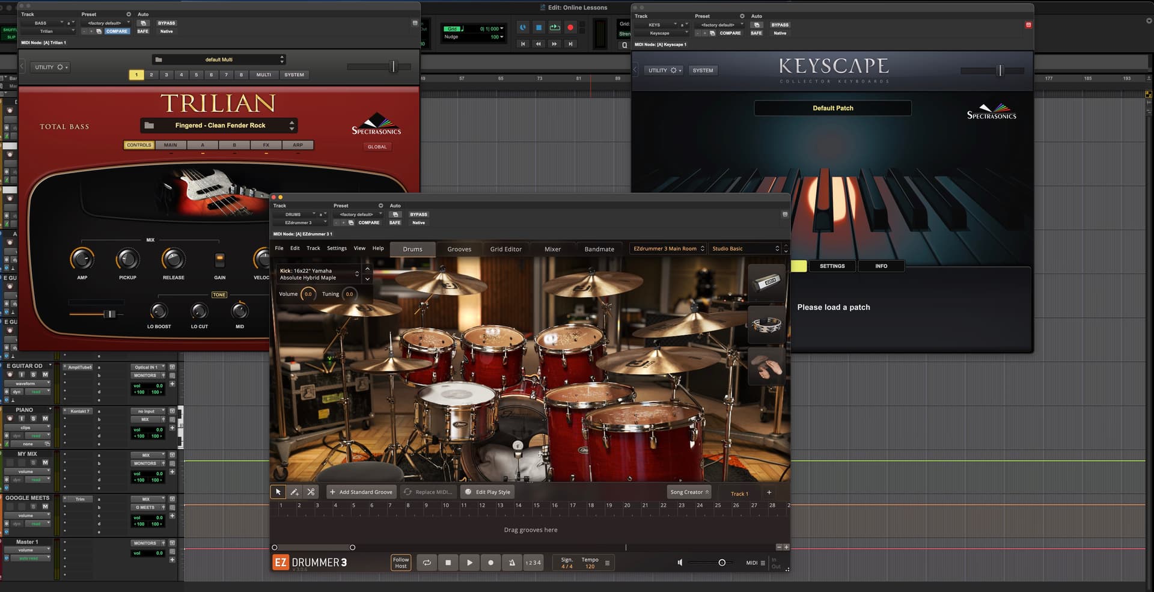Click the stop button in EZdrummer transport
The image size is (1154, 592).
point(448,563)
